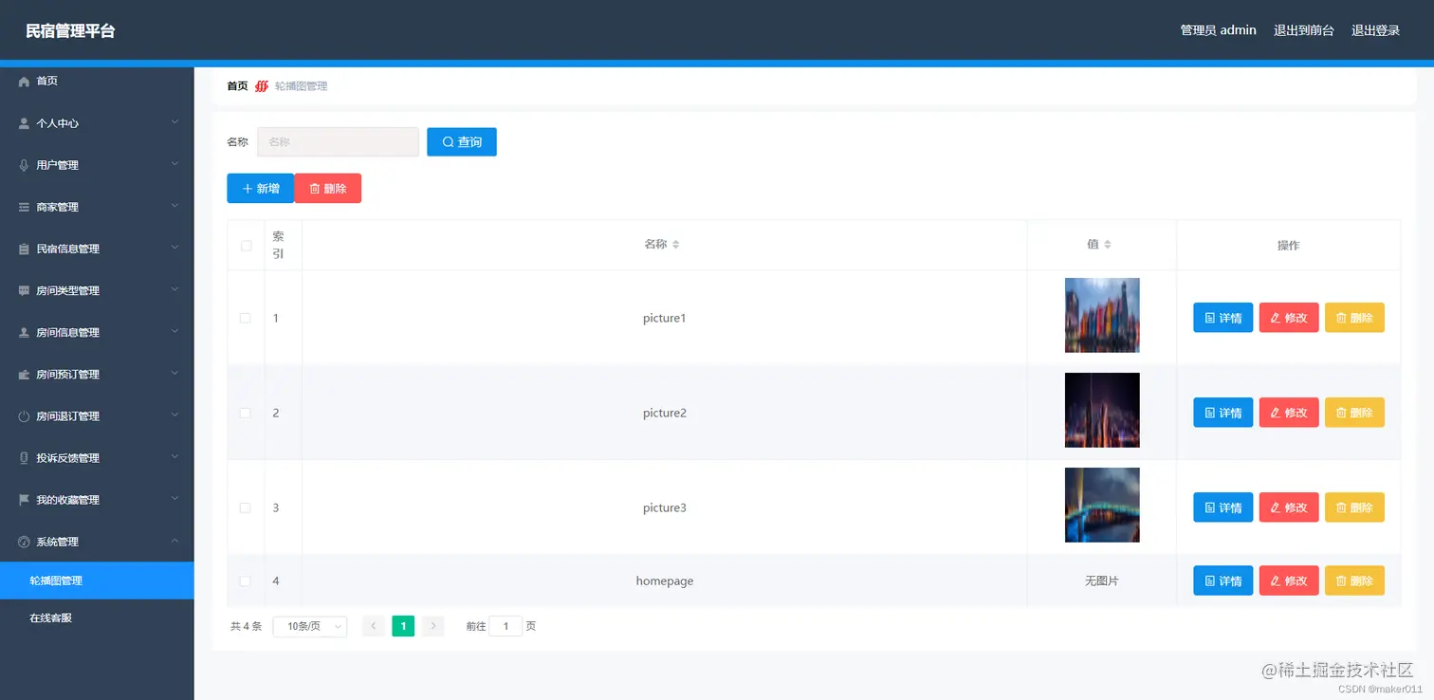Select 轮播图管理 submenu item
This screenshot has height=700, width=1434.
pos(97,580)
